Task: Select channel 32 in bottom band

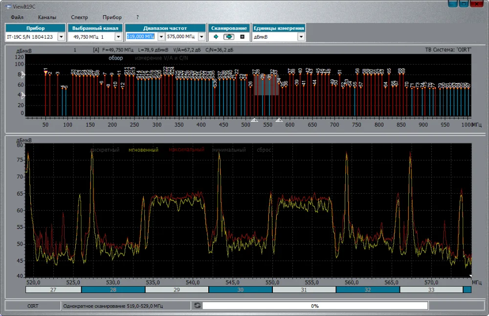Action: pyautogui.click(x=368, y=290)
